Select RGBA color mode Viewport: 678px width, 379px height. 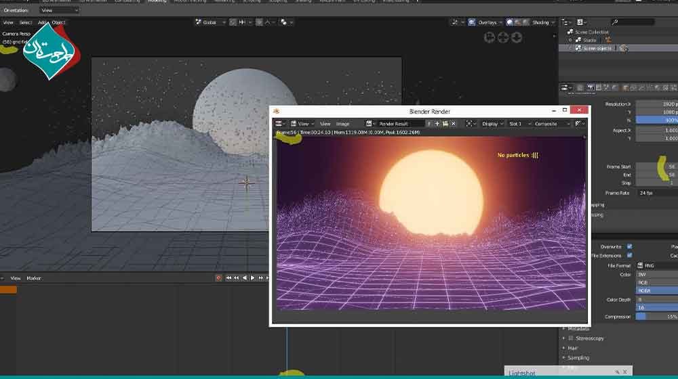pos(657,291)
